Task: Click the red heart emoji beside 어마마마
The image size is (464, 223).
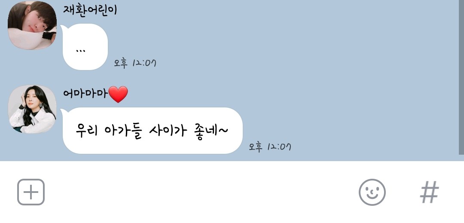Action: [x=119, y=95]
